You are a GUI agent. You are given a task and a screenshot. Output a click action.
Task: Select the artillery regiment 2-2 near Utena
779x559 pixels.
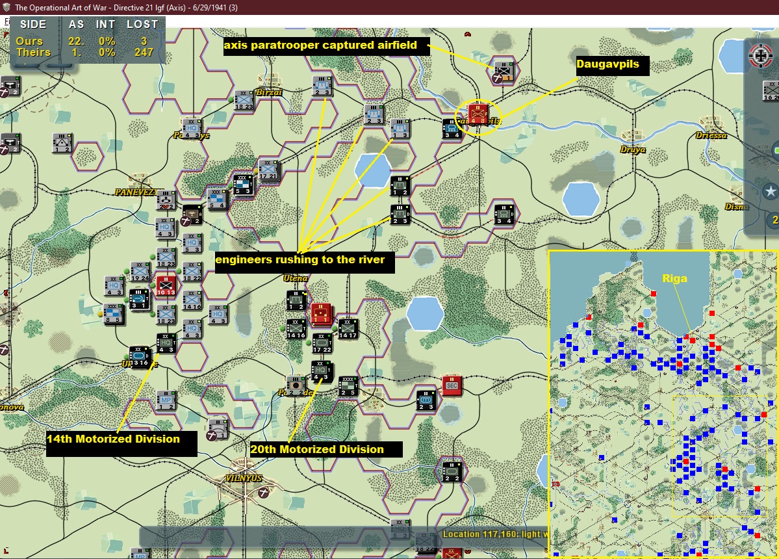tap(297, 385)
